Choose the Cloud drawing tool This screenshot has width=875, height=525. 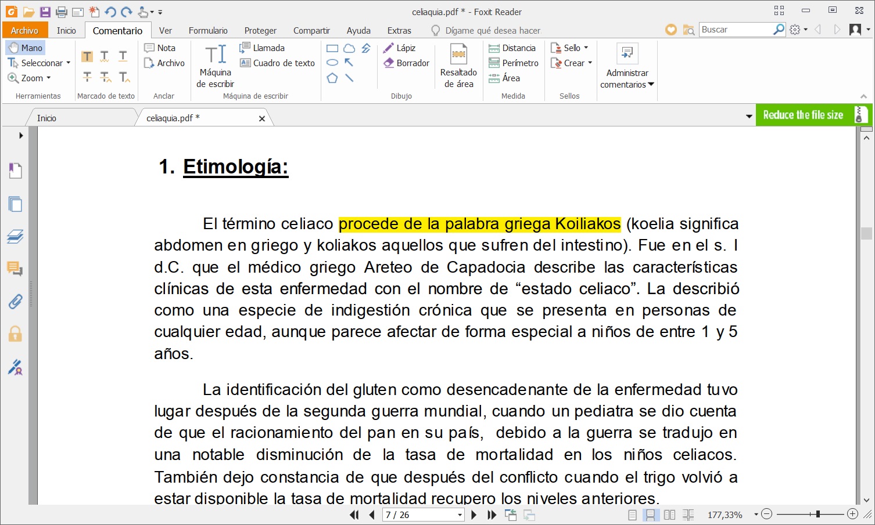pos(349,49)
